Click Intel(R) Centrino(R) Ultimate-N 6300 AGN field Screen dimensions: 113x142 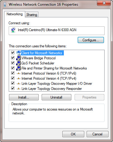click(x=57, y=31)
